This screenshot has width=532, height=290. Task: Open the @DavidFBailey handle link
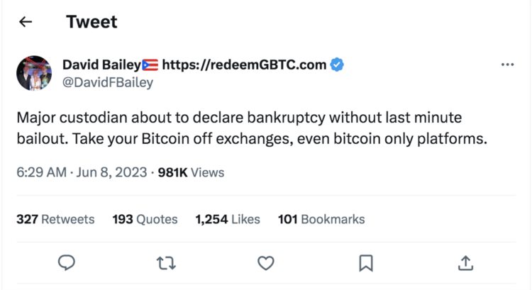(108, 82)
